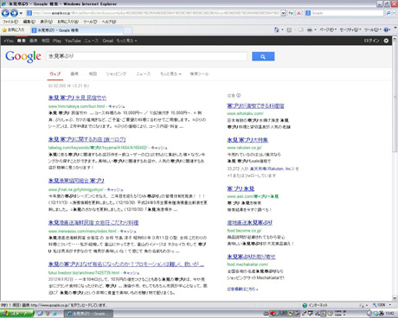Open the ヘルプ menu
The height and width of the screenshot is (318, 398).
click(x=109, y=22)
